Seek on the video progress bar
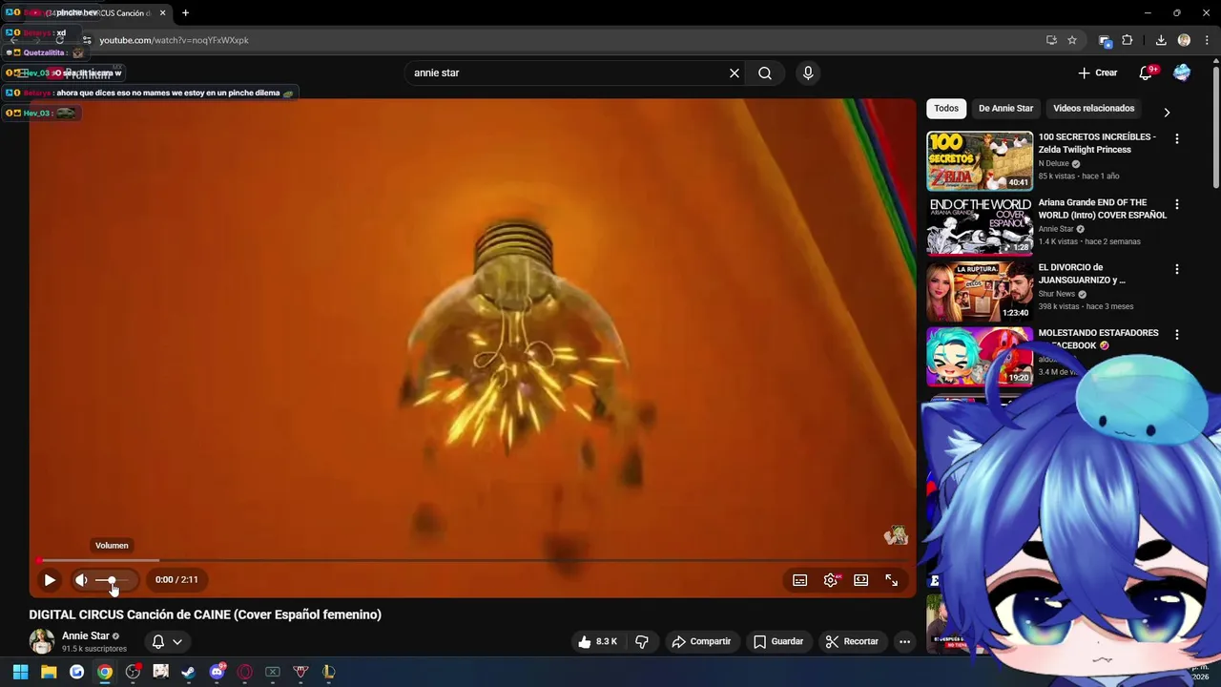 tap(472, 560)
